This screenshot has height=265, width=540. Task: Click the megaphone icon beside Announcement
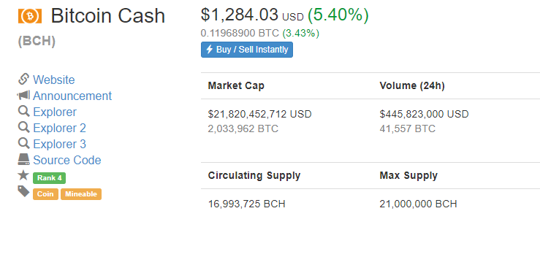click(23, 96)
